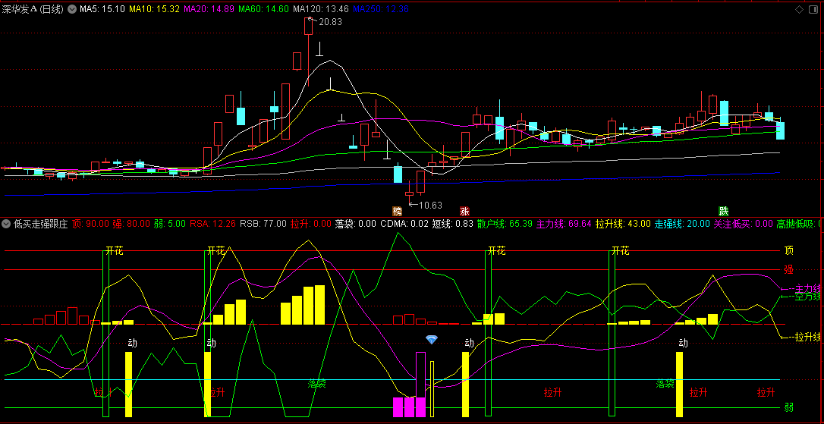Screen dimensions: 824x424
Task: Click the red 涨 marker icon
Action: tap(464, 210)
